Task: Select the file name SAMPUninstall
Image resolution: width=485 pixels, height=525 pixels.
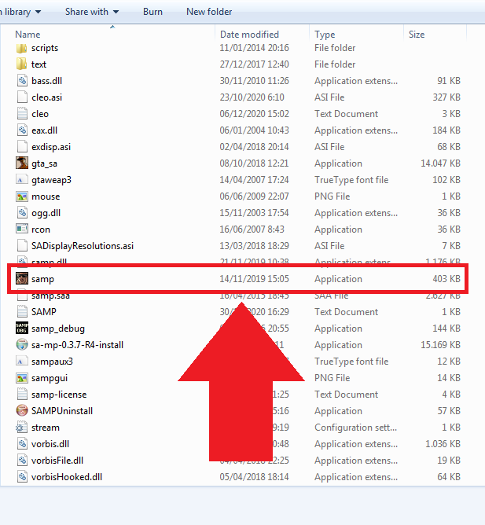Action: click(62, 411)
